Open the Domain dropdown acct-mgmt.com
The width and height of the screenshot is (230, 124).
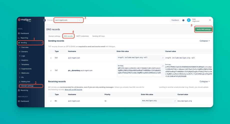coord(68,20)
